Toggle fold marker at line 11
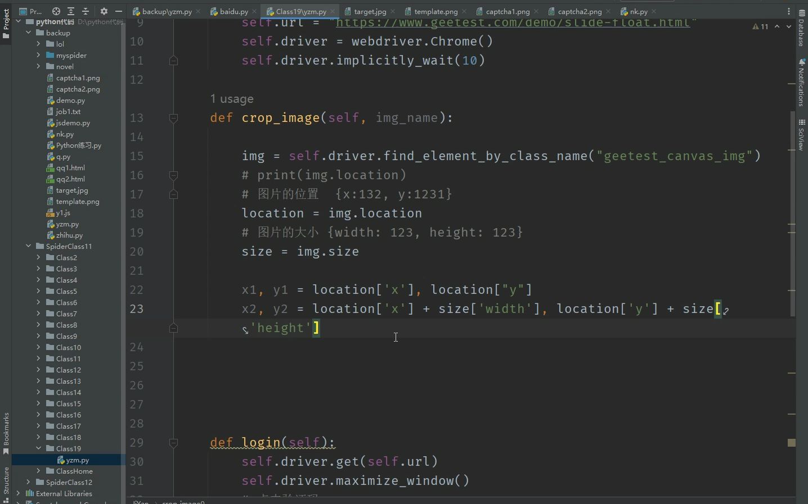The height and width of the screenshot is (504, 808). pos(173,61)
